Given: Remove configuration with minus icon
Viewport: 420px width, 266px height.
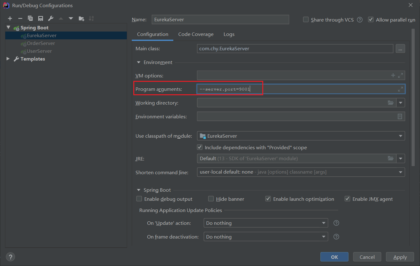Looking at the screenshot, I should 20,18.
